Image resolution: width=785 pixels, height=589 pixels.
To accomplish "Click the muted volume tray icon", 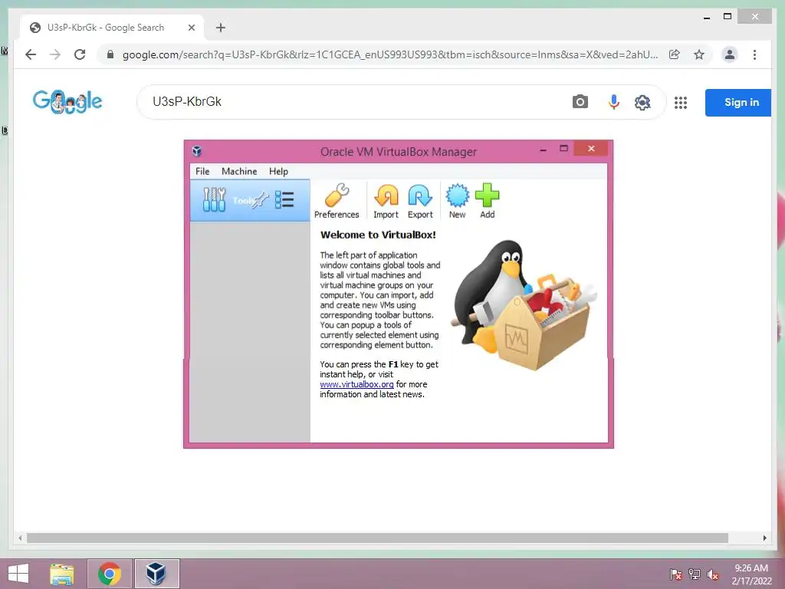I will click(713, 574).
